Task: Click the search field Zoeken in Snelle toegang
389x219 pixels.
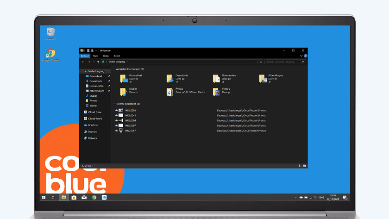Action: coord(285,62)
